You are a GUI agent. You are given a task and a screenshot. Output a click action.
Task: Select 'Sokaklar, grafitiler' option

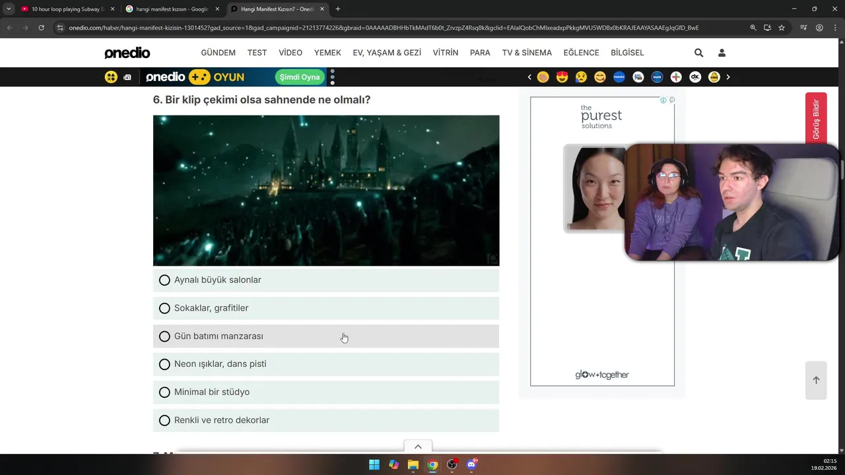click(x=326, y=308)
